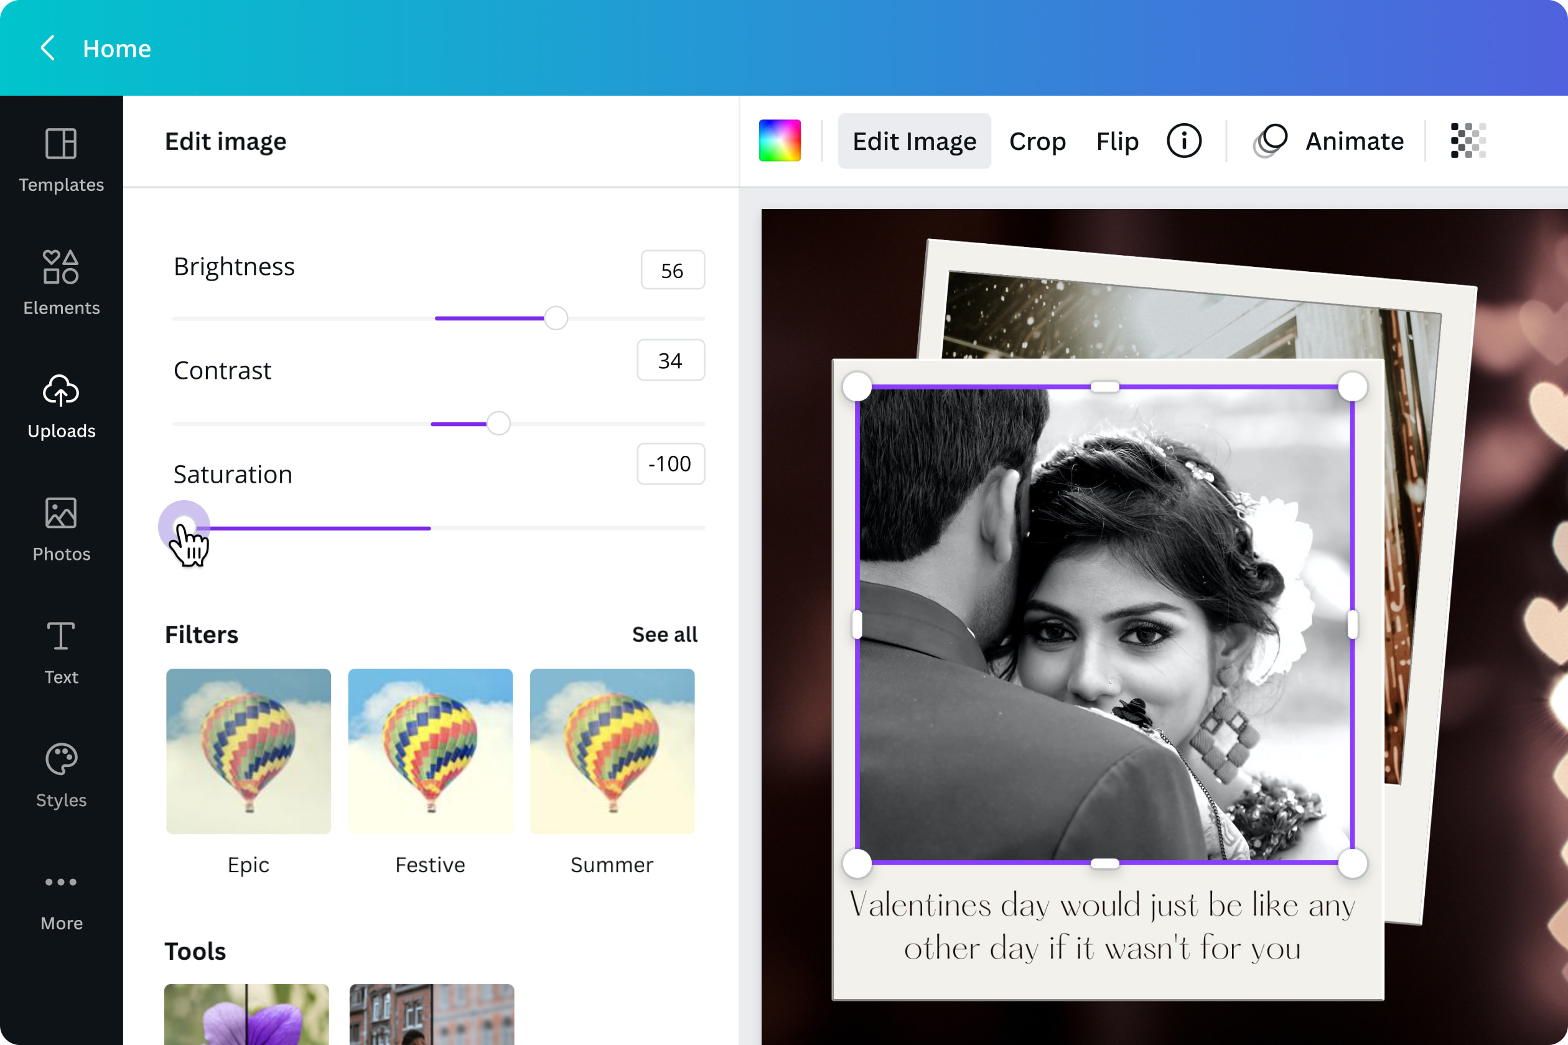Open the Photos panel
The width and height of the screenshot is (1568, 1045).
pos(61,527)
